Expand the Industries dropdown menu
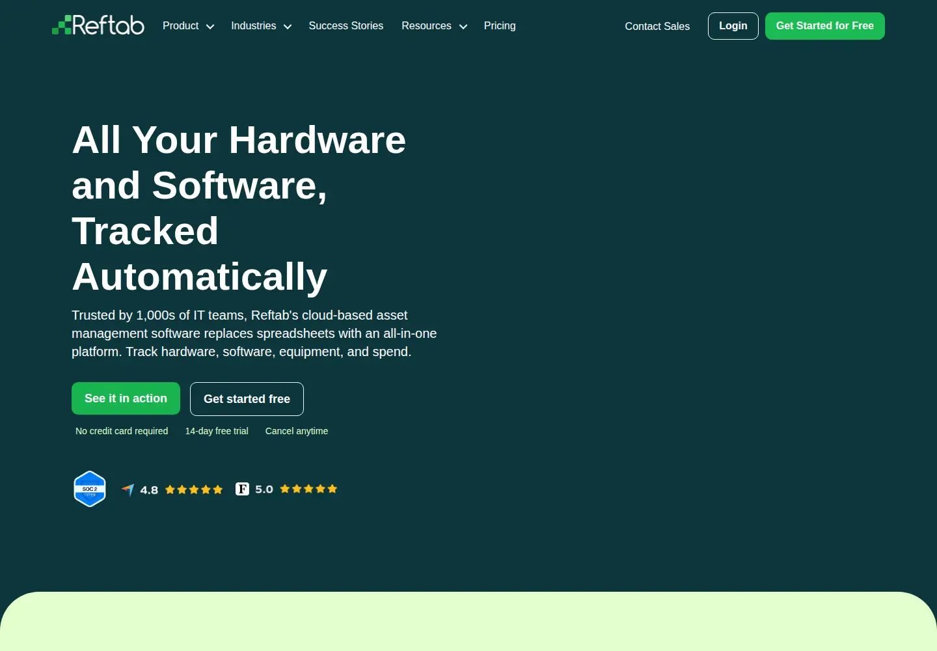Screen dimensions: 937x651 [x=261, y=26]
